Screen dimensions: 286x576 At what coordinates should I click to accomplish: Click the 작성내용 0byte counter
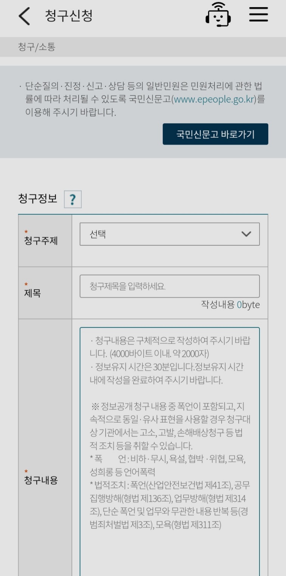click(230, 305)
